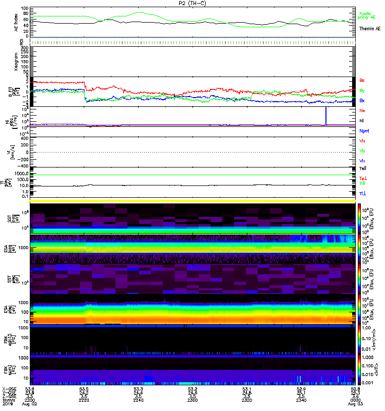Image resolution: width=385 pixels, height=411 pixels.
Task: Click the colorbar beside the ESA ions panel
Action: tap(359, 249)
